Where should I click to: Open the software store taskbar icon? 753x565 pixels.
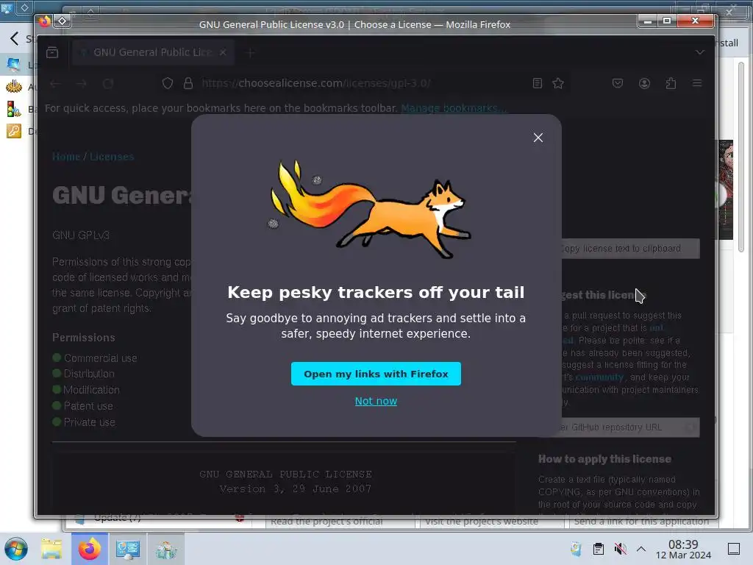coord(165,549)
